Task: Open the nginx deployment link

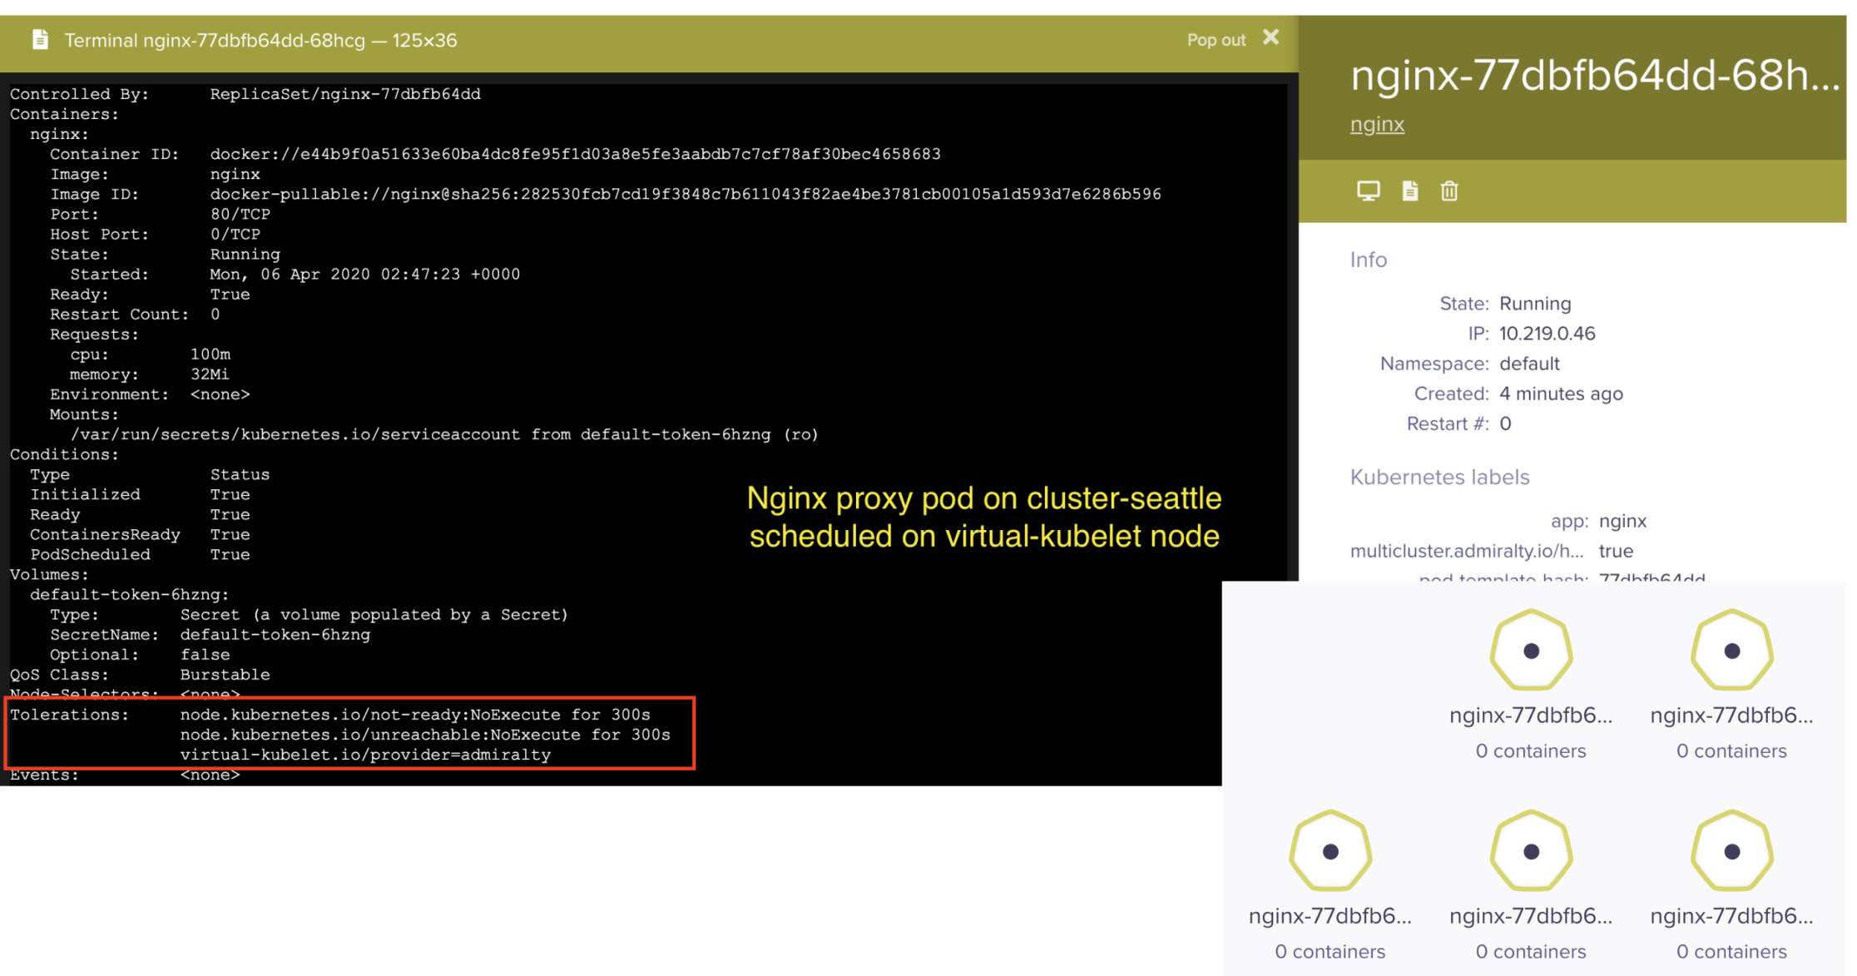Action: 1377,124
